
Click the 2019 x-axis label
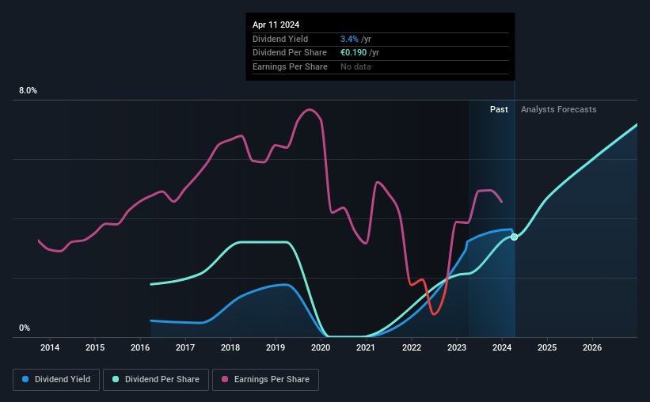pos(276,347)
